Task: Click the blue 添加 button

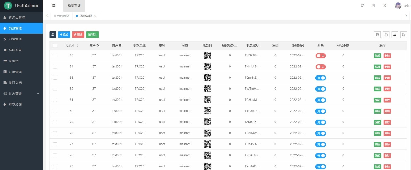Action: pyautogui.click(x=64, y=34)
